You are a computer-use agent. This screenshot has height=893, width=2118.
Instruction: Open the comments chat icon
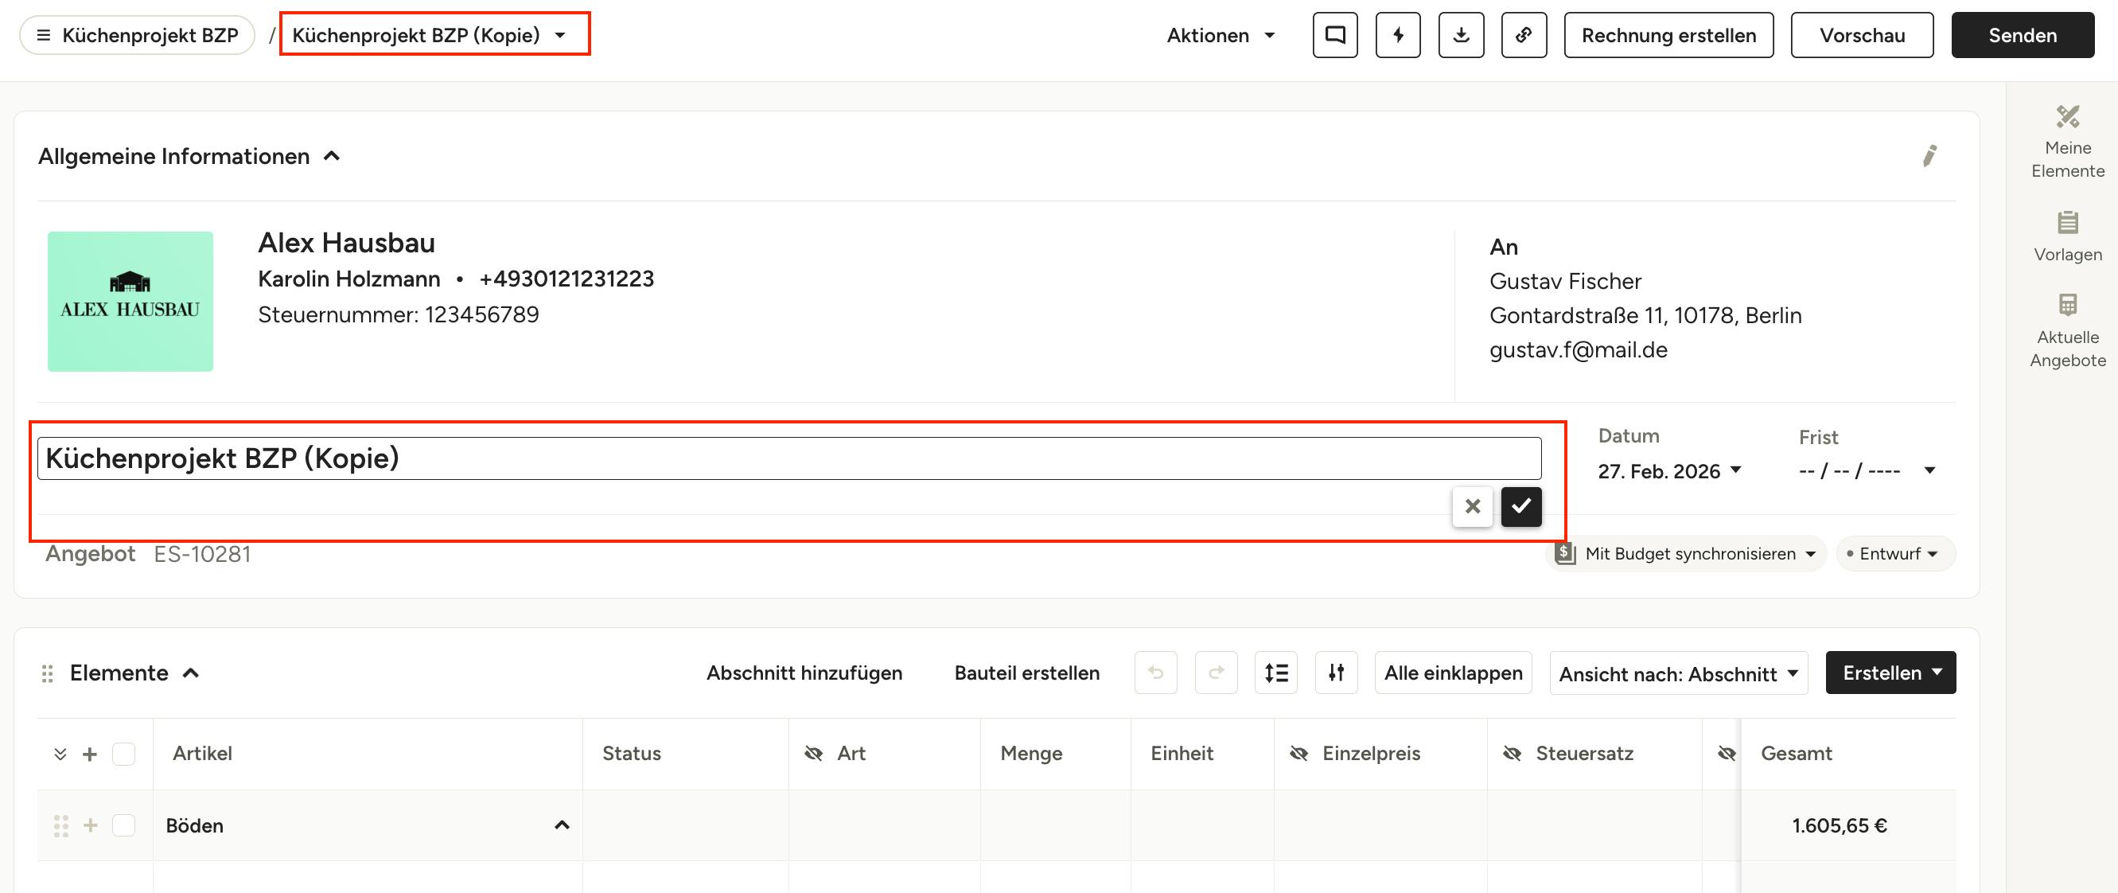pyautogui.click(x=1334, y=35)
